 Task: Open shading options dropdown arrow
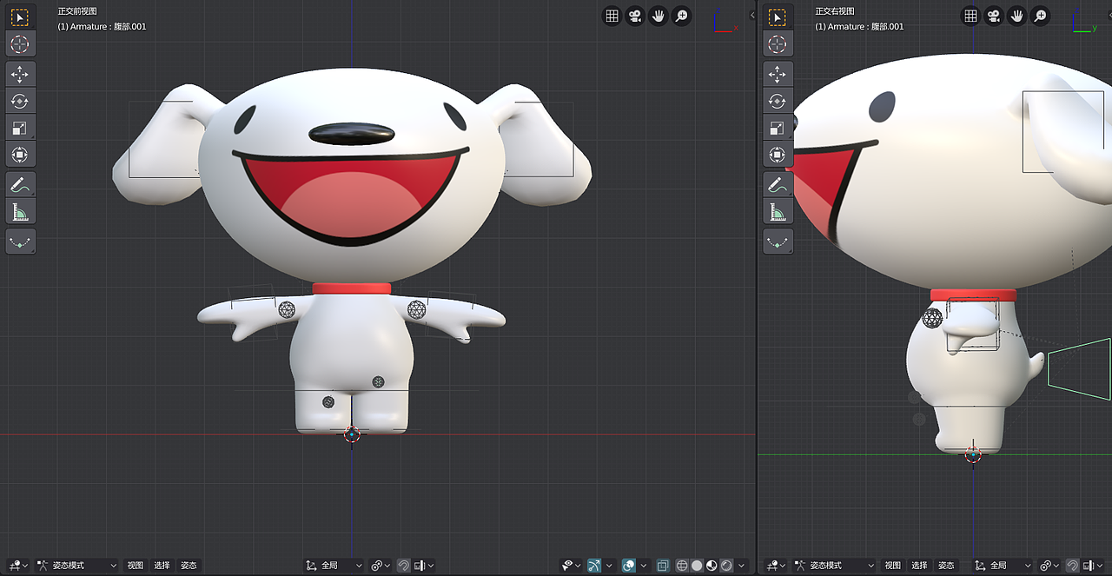[x=741, y=566]
